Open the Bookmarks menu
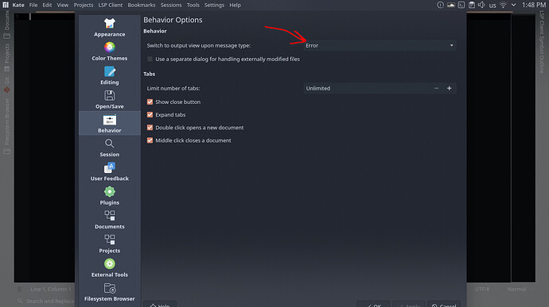The height and width of the screenshot is (307, 549). click(142, 5)
